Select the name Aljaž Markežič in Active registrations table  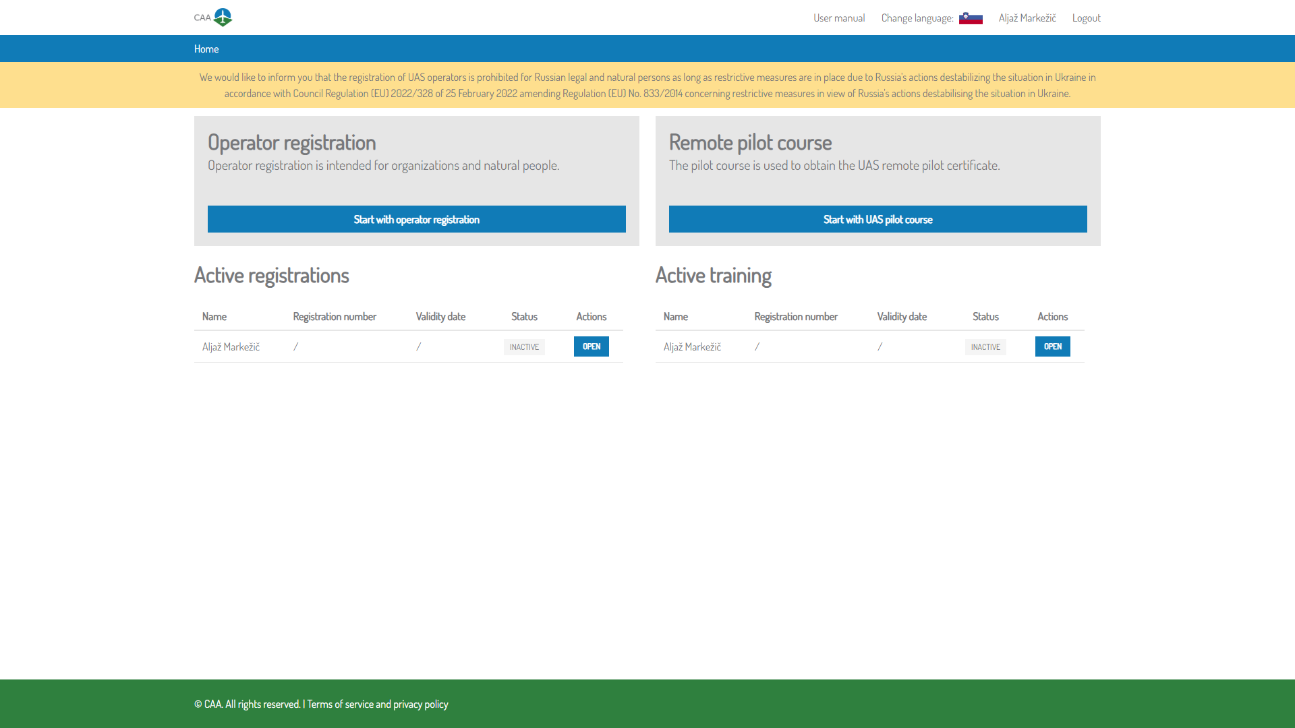(231, 346)
